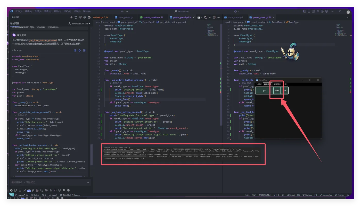Open more actions in the right editor group
The image size is (361, 206).
click(348, 18)
